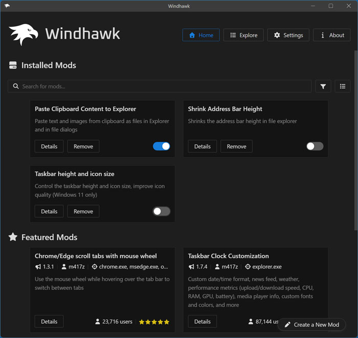
Task: Minimize the Windhawk window
Action: (313, 6)
